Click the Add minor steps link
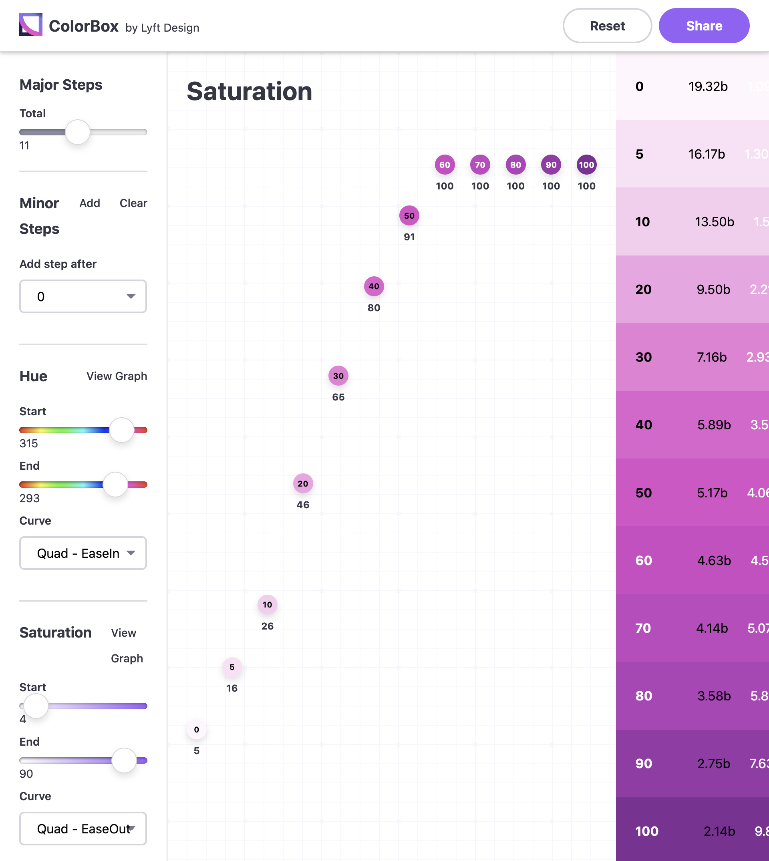The width and height of the screenshot is (769, 861). 90,203
